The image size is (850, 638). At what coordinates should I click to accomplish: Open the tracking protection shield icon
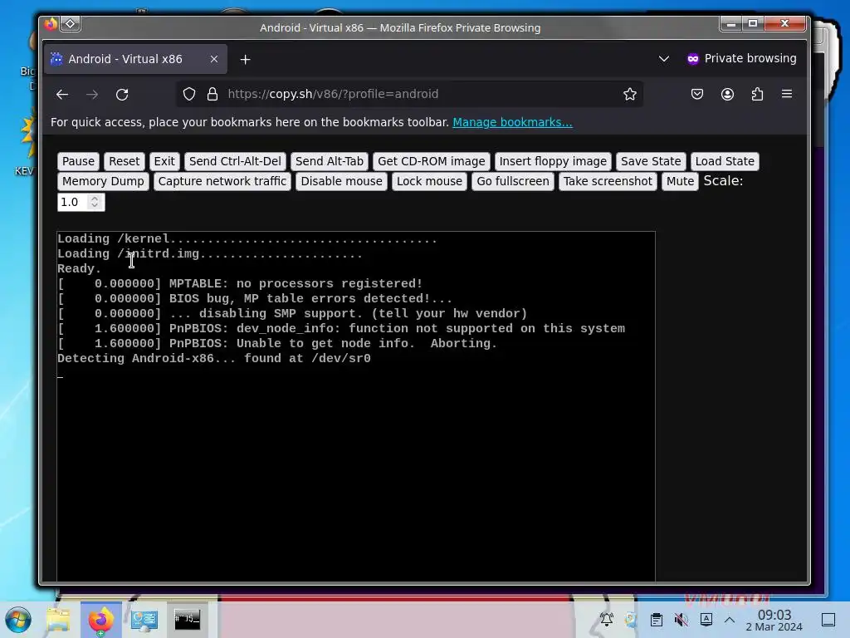coord(188,94)
